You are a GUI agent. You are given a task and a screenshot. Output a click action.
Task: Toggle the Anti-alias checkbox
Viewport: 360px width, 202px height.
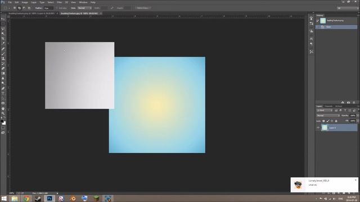[x=57, y=8]
